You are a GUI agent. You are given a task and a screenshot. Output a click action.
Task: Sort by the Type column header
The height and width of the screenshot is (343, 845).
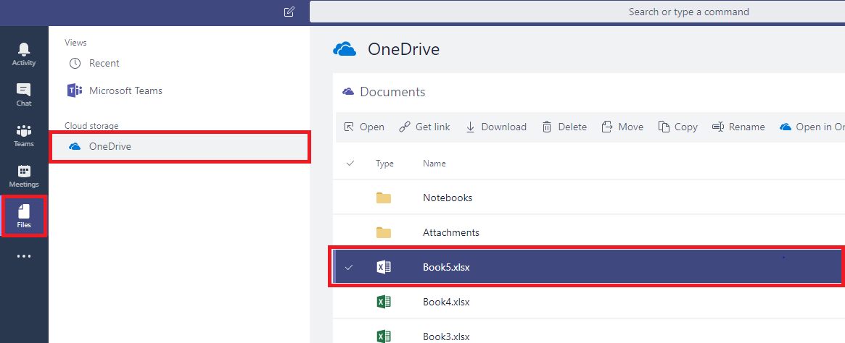384,164
